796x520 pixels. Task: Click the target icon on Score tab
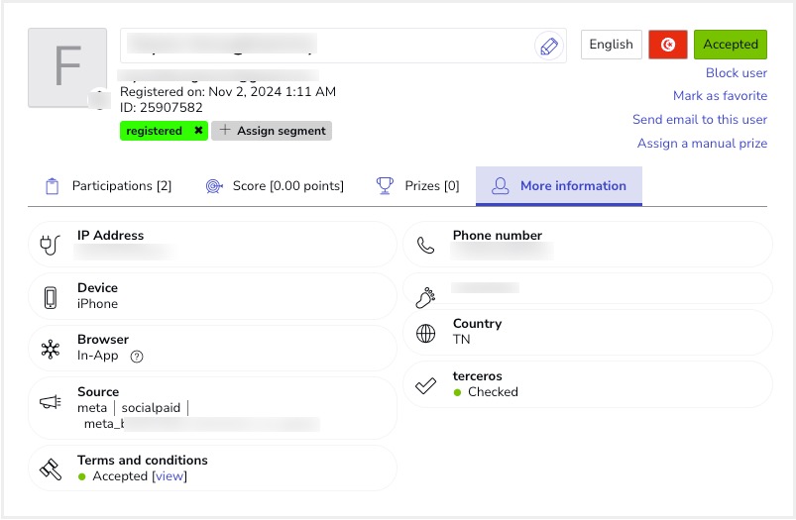pyautogui.click(x=214, y=186)
